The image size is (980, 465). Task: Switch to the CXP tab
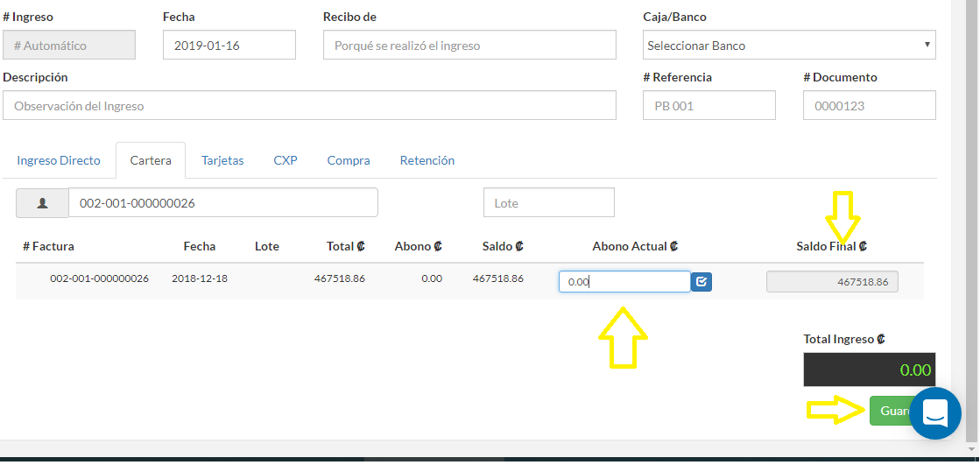(286, 160)
